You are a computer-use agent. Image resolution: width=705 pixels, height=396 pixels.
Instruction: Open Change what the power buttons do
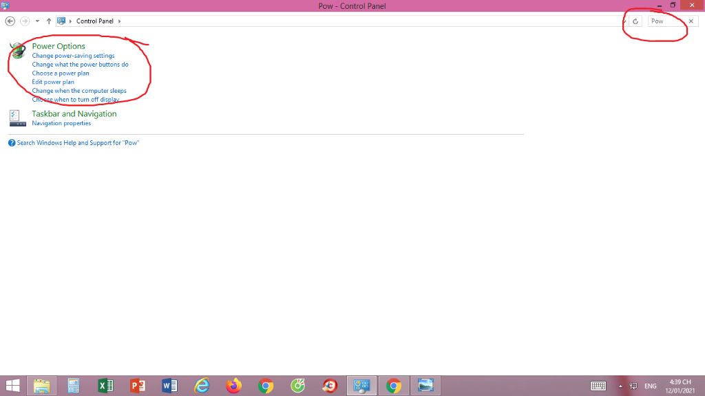click(x=80, y=64)
